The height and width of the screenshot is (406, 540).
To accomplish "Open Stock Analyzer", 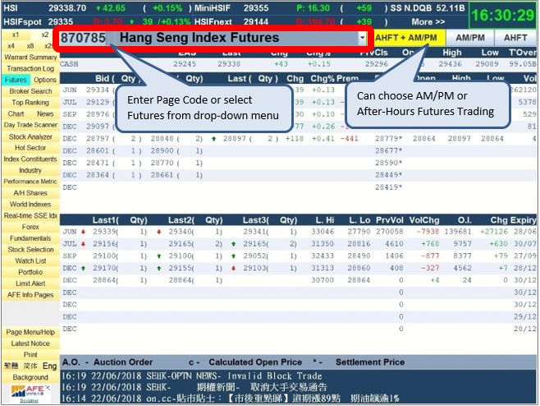I will pos(30,137).
